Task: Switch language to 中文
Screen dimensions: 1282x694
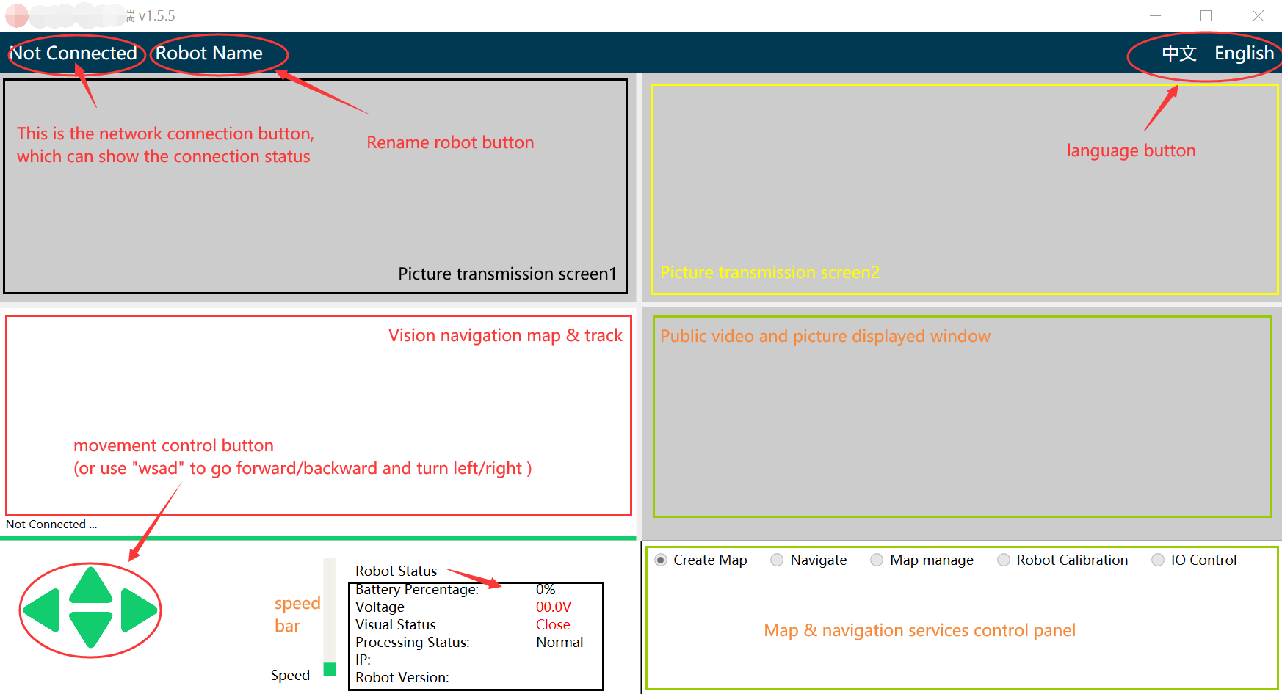Action: tap(1179, 54)
